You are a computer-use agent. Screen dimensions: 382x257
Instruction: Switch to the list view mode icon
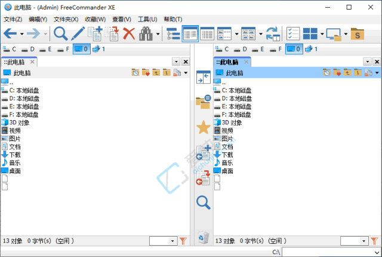coord(207,33)
